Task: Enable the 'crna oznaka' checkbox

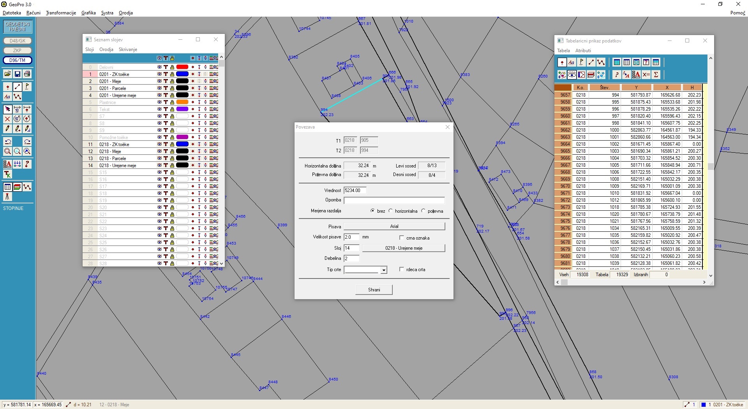Action: [402, 238]
